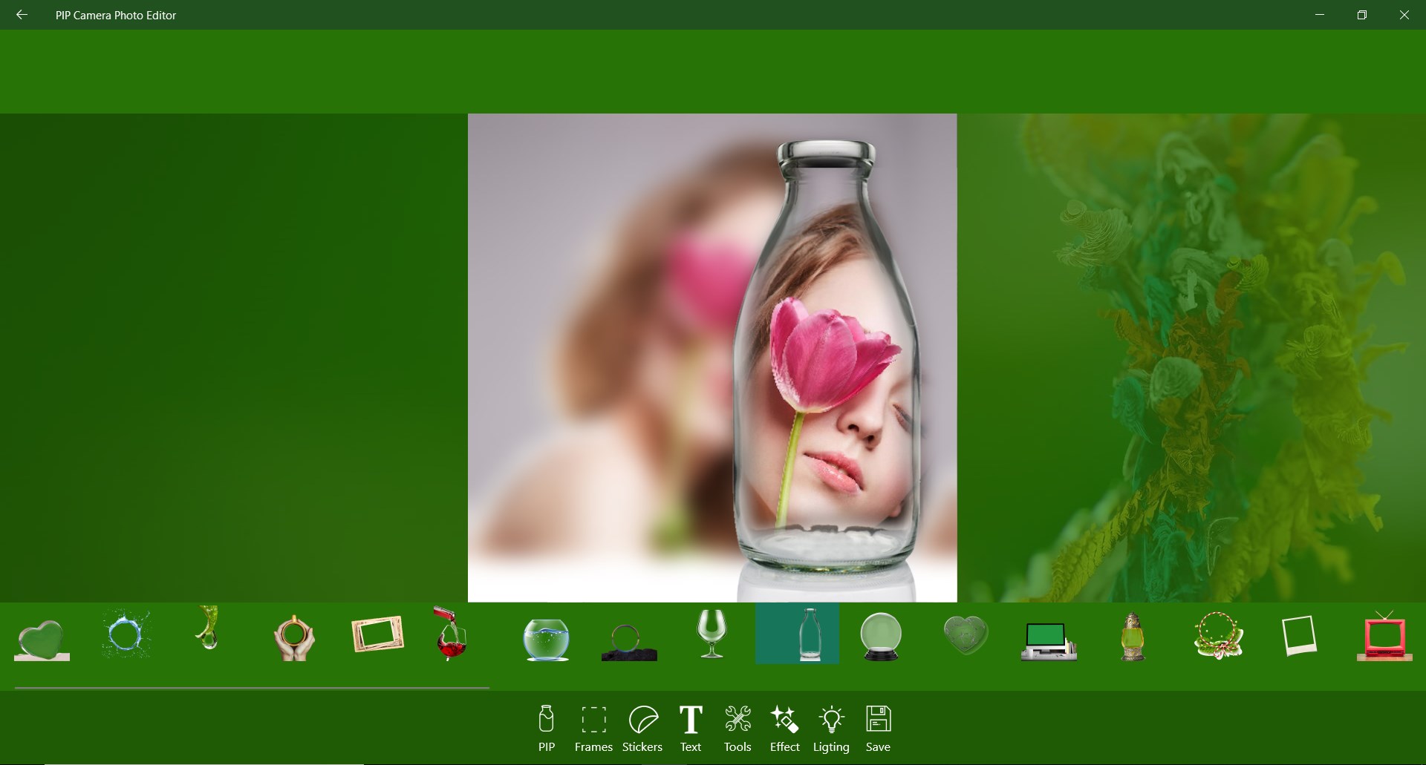
Task: Click the PIP frame strip scrollbar
Action: click(252, 688)
